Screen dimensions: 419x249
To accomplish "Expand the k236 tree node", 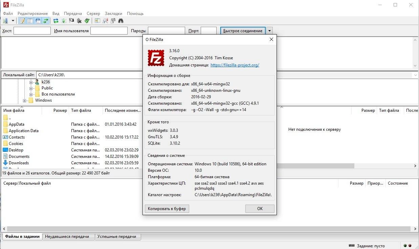I will 31,82.
